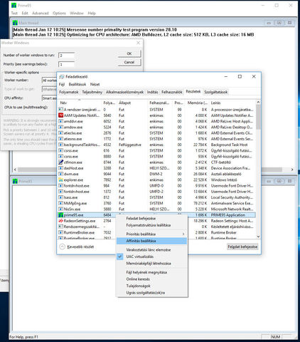Select the AAM Updates Notifier process icon

60,115
